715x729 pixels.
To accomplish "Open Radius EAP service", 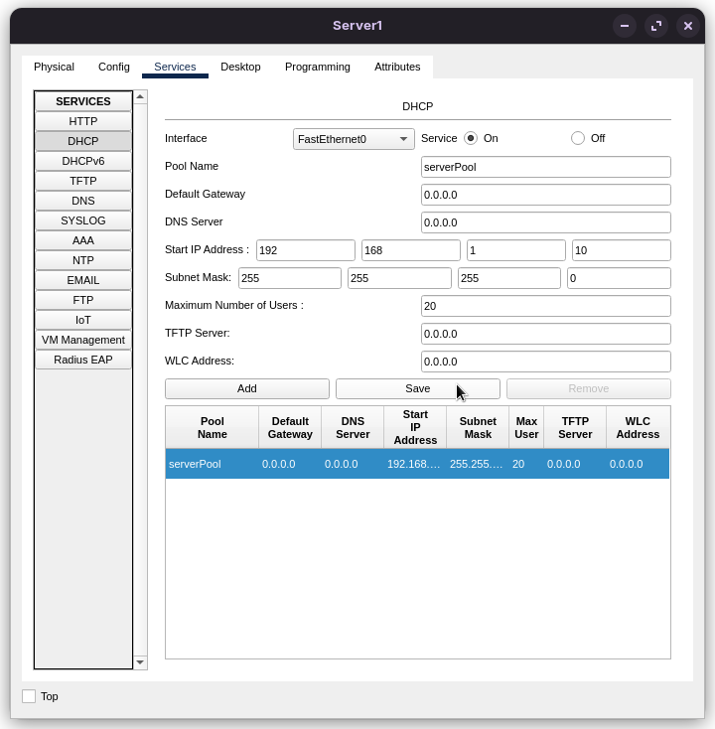I will [83, 360].
